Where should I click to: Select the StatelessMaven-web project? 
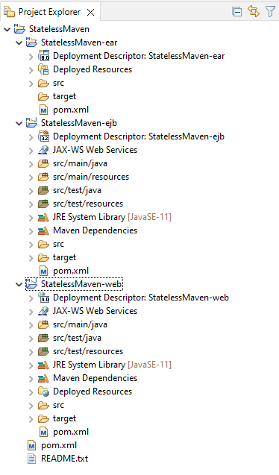(x=81, y=284)
